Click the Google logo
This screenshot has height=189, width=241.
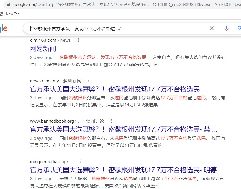click(4, 28)
